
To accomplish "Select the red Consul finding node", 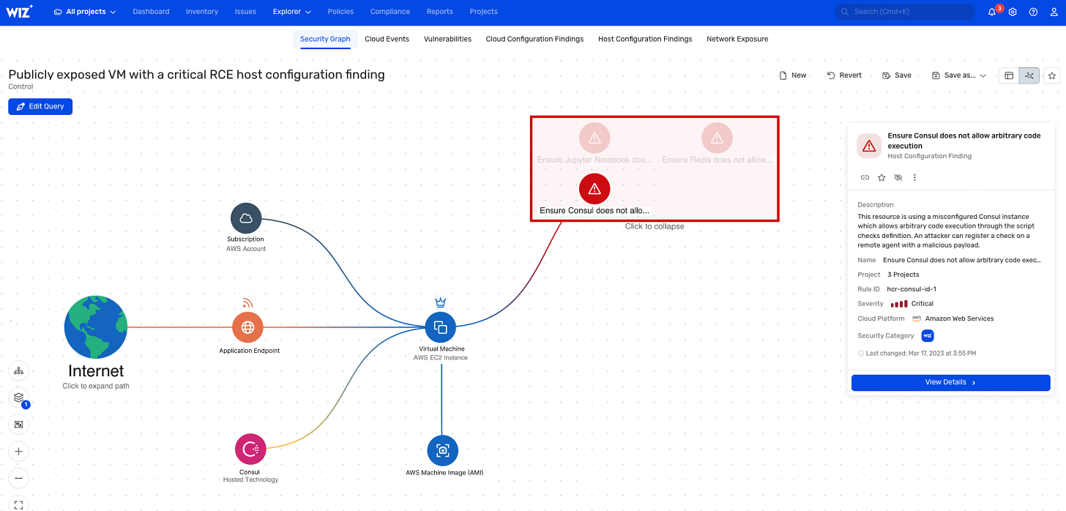I will pyautogui.click(x=594, y=189).
